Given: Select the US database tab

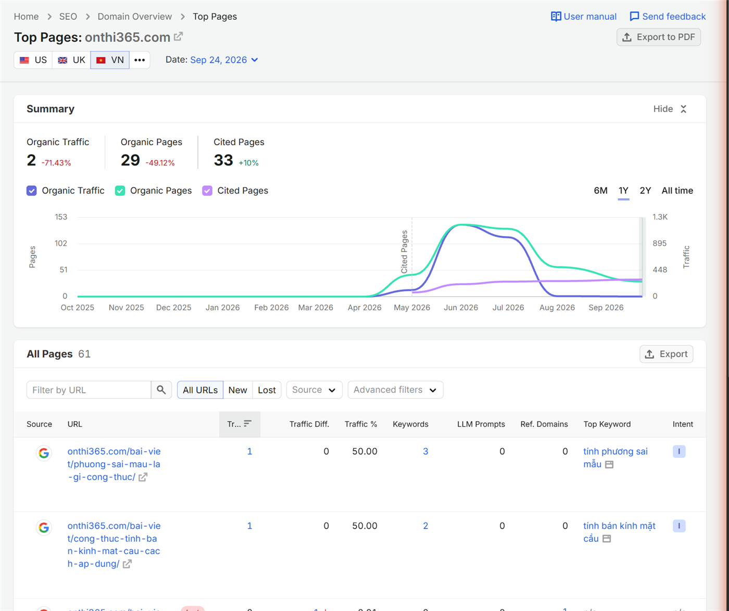Looking at the screenshot, I should (33, 60).
